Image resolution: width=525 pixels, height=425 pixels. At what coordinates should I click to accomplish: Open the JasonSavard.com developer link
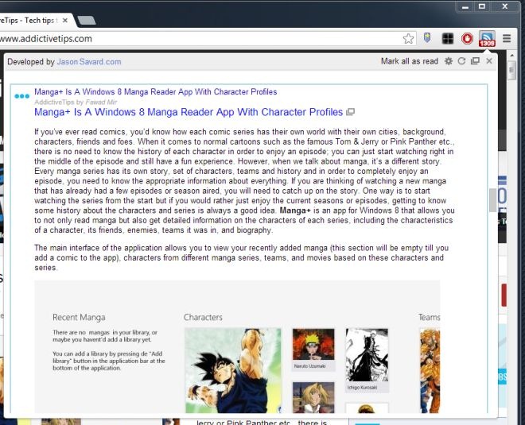click(x=89, y=62)
